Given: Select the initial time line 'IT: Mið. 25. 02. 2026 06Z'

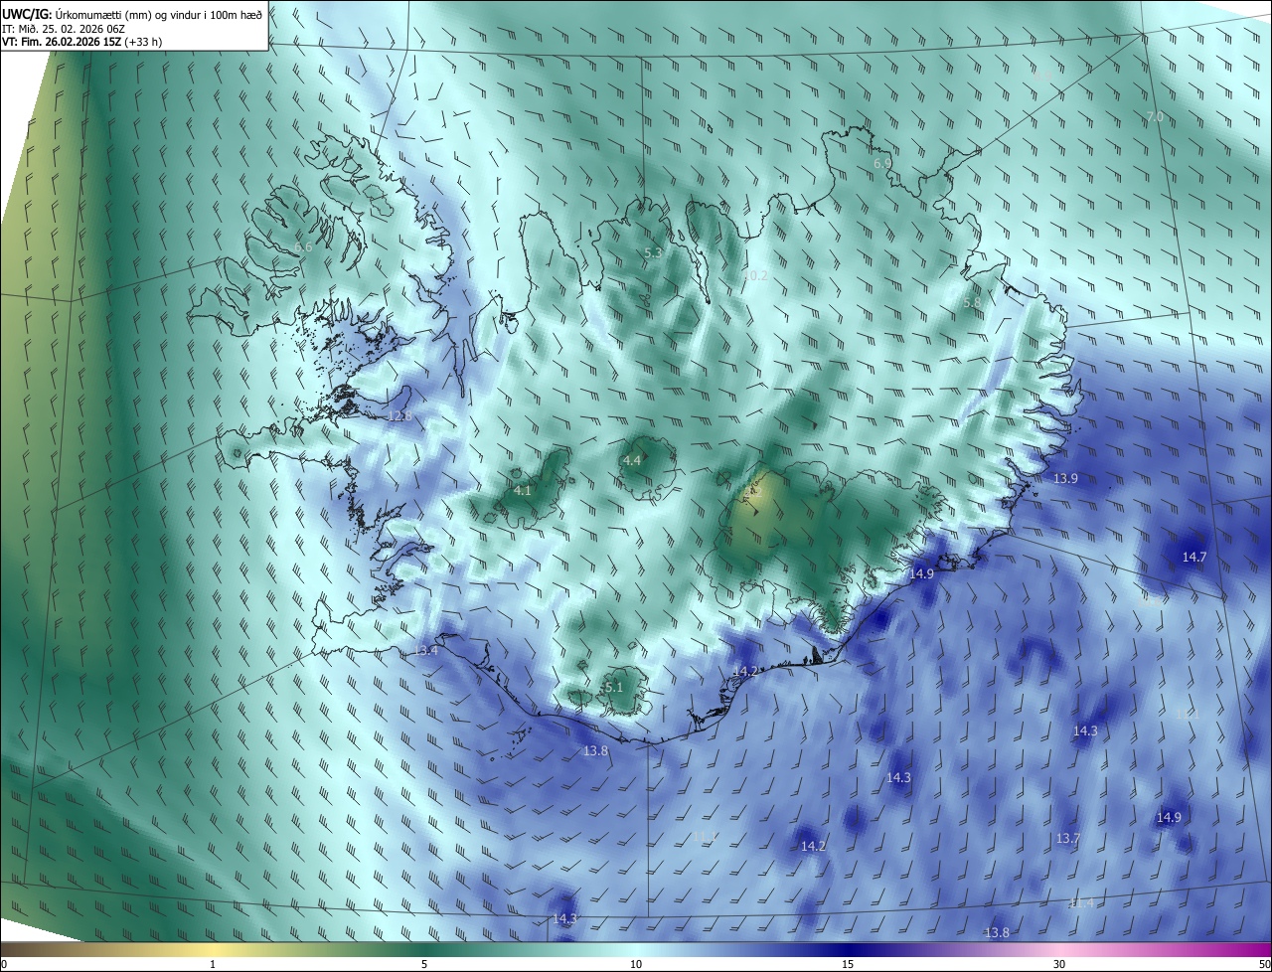Looking at the screenshot, I should click(x=63, y=29).
